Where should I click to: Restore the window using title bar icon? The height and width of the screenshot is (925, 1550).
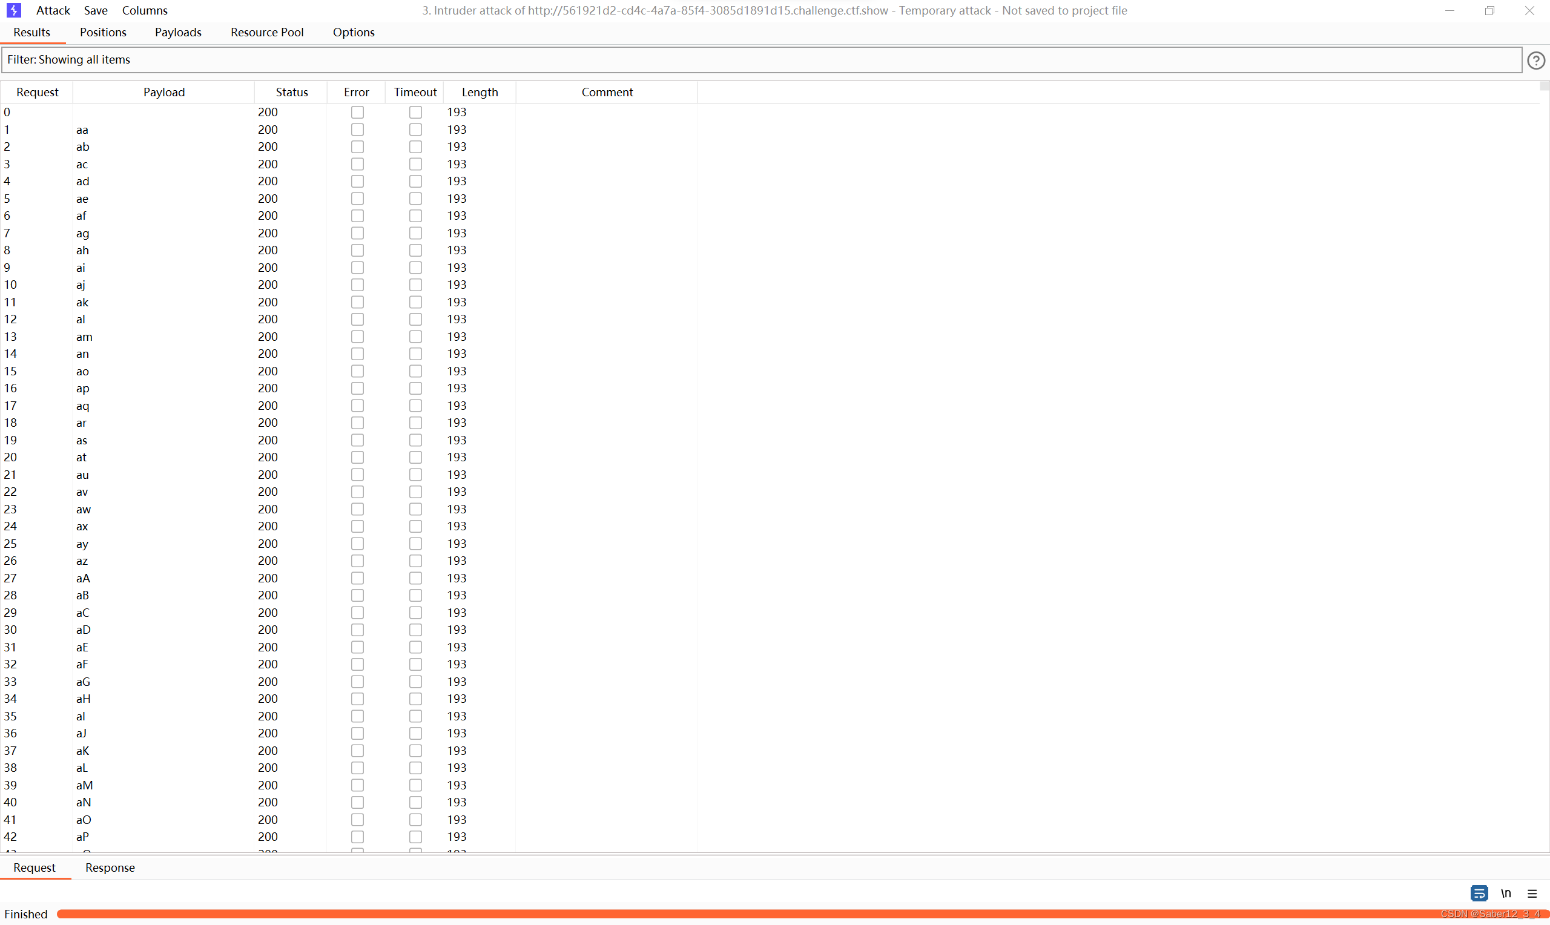pyautogui.click(x=1489, y=11)
